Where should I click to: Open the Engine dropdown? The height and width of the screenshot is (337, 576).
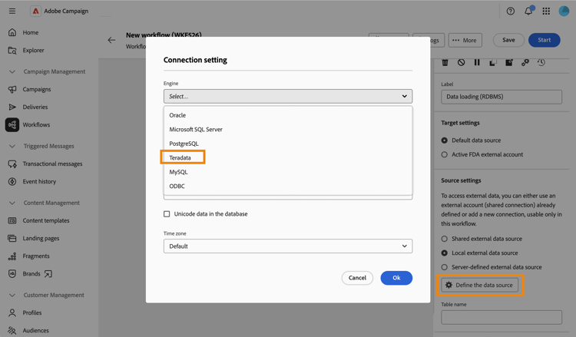(288, 96)
